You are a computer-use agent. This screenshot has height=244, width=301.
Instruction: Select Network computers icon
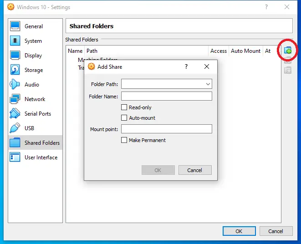(15, 99)
